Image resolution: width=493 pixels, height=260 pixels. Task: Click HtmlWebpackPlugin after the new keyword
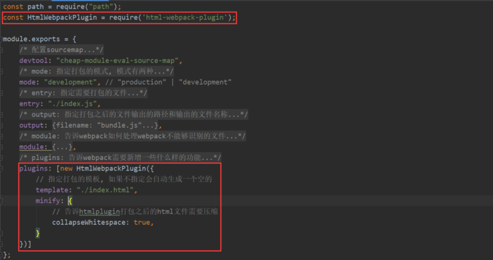(x=111, y=168)
